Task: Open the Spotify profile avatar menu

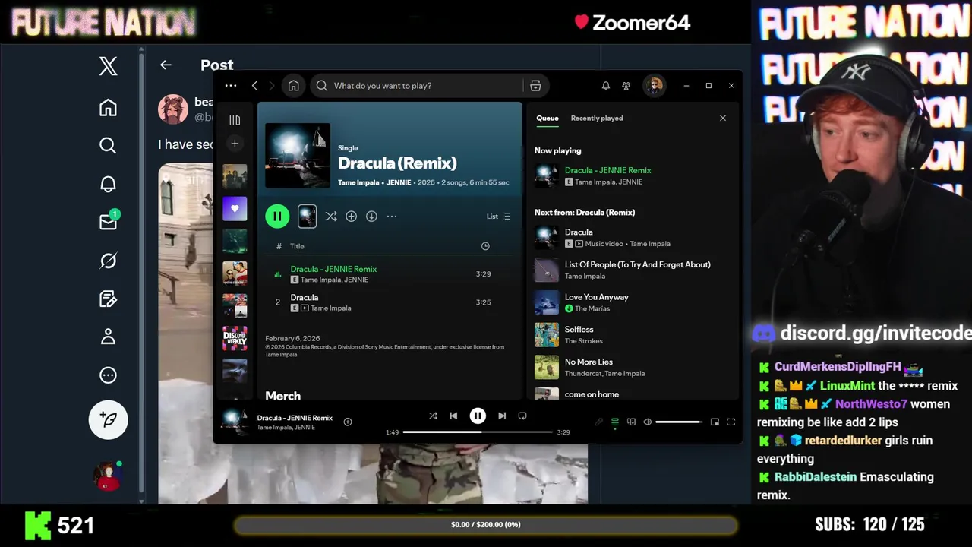Action: coord(654,86)
